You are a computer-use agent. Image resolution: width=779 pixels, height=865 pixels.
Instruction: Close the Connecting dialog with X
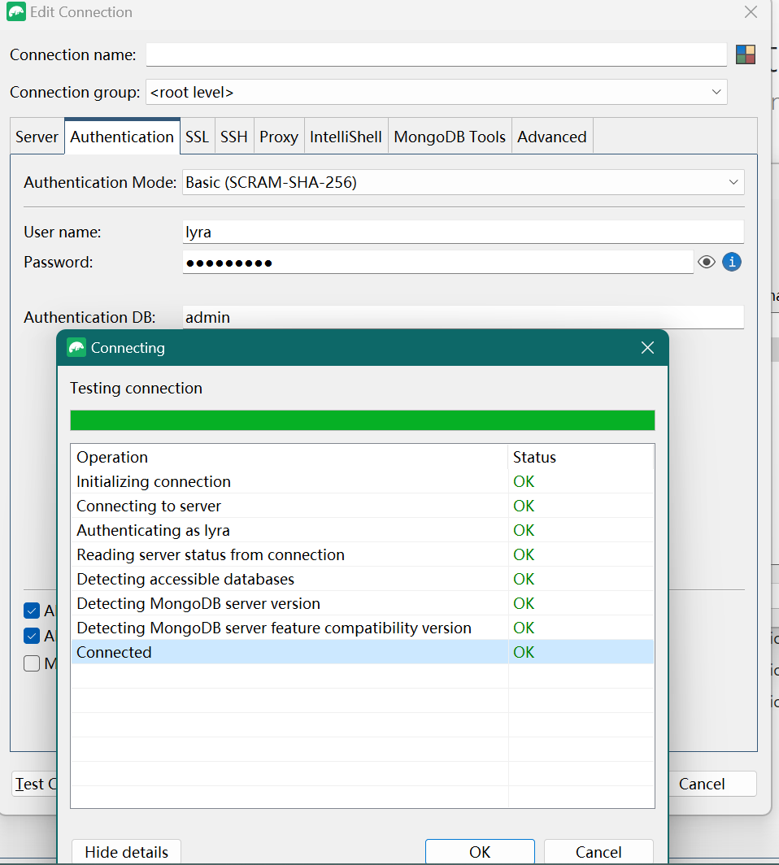pyautogui.click(x=648, y=348)
